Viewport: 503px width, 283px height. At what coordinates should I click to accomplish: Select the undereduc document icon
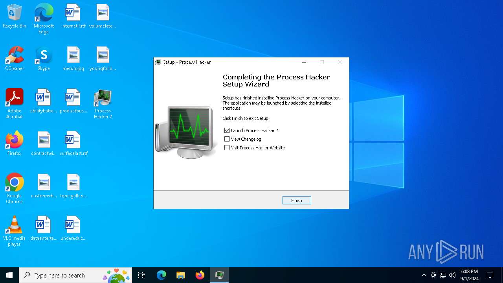pyautogui.click(x=73, y=229)
